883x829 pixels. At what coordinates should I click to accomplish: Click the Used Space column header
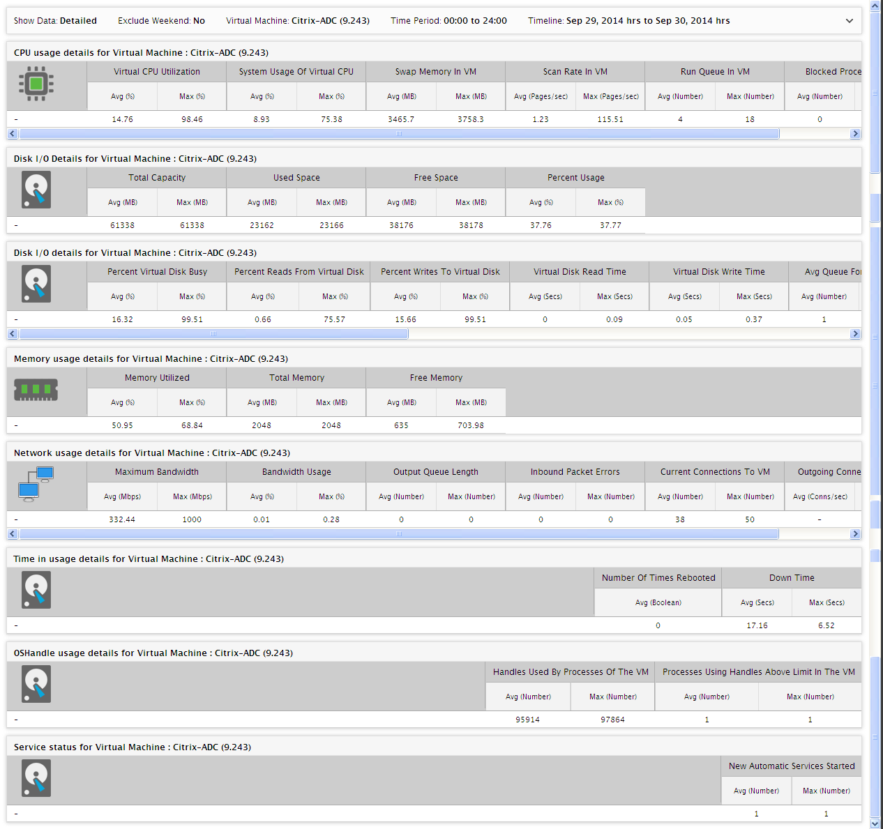pos(296,178)
